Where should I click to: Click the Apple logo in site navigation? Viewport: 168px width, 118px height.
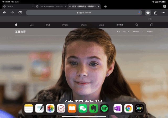pyautogui.click(x=16, y=25)
